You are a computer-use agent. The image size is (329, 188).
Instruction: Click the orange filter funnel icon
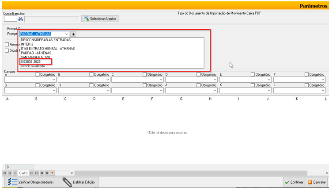pos(52,173)
